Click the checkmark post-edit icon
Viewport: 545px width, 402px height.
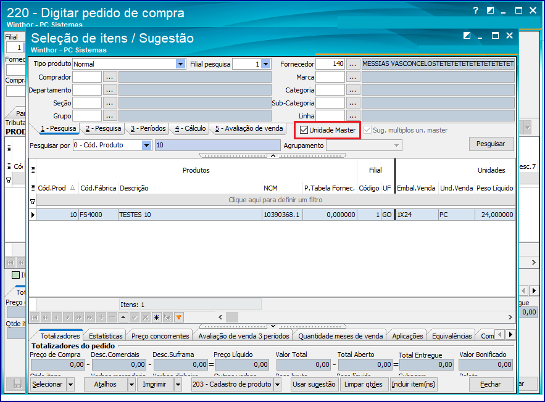coord(135,318)
